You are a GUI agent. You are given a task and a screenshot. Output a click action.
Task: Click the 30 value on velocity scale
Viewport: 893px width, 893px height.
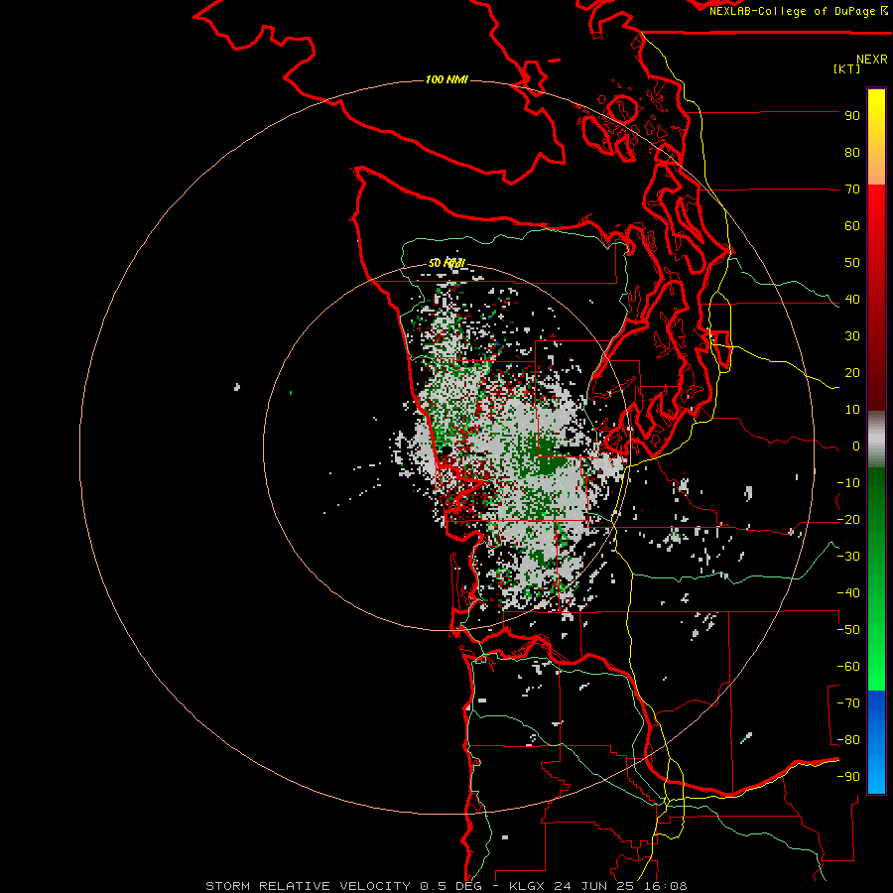[852, 336]
